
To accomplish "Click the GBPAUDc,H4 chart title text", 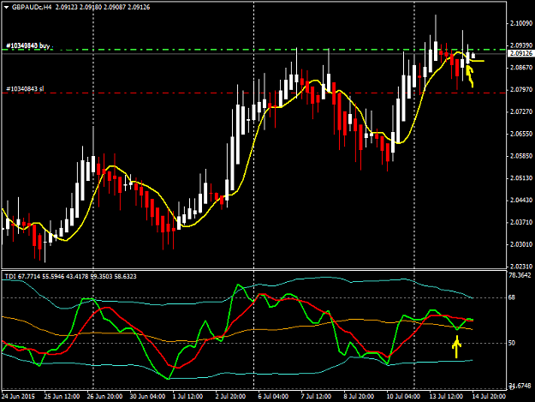I will tap(32, 7).
